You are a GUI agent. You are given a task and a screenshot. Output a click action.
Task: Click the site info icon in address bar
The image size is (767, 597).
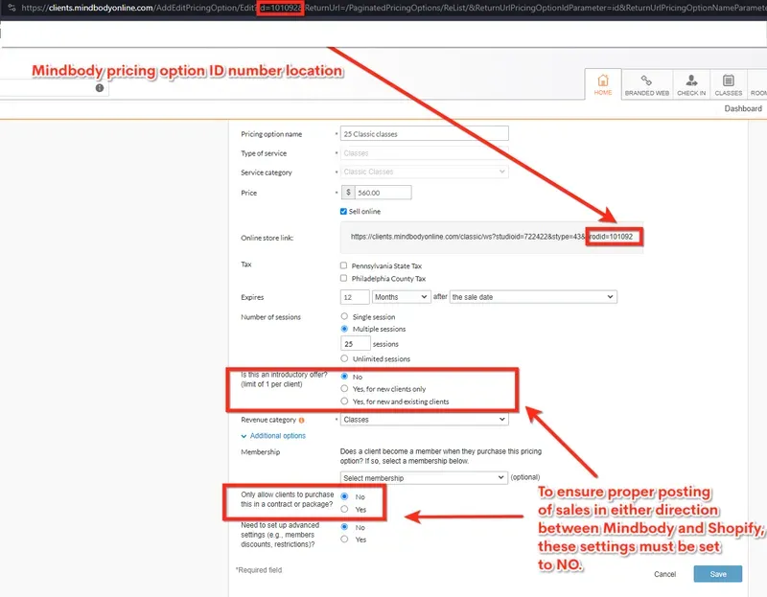tap(8, 8)
